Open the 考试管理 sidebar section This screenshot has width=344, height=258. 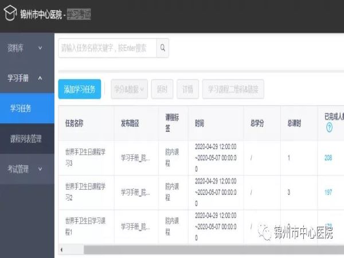point(27,169)
